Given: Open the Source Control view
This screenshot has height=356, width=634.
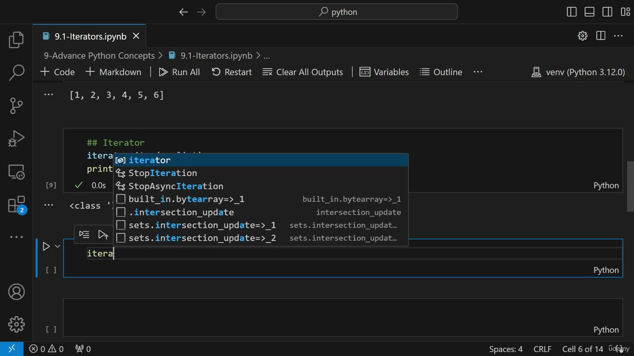Looking at the screenshot, I should [16, 105].
